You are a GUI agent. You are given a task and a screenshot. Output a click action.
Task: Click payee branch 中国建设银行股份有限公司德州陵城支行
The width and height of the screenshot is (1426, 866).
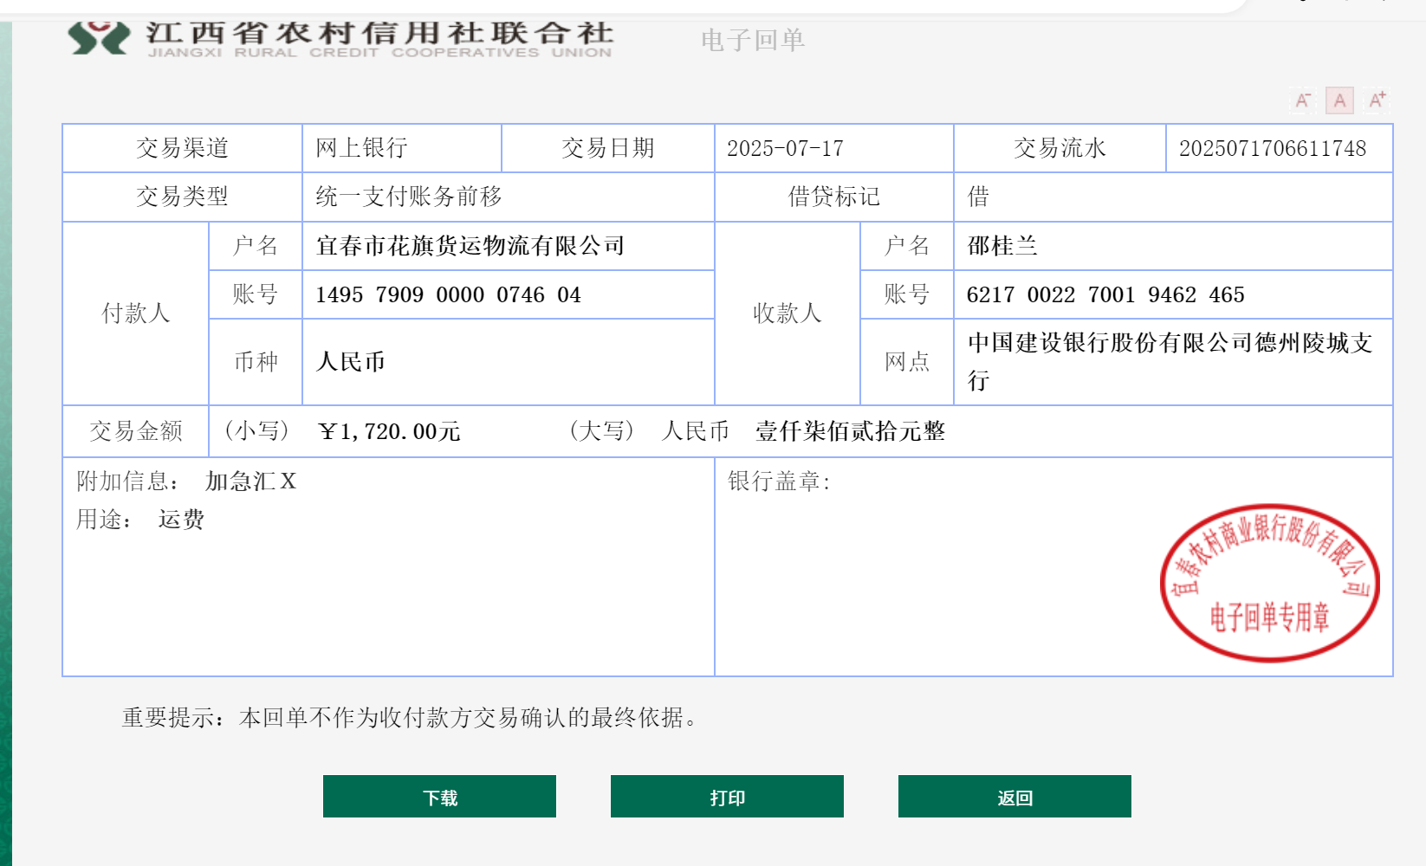click(1170, 361)
